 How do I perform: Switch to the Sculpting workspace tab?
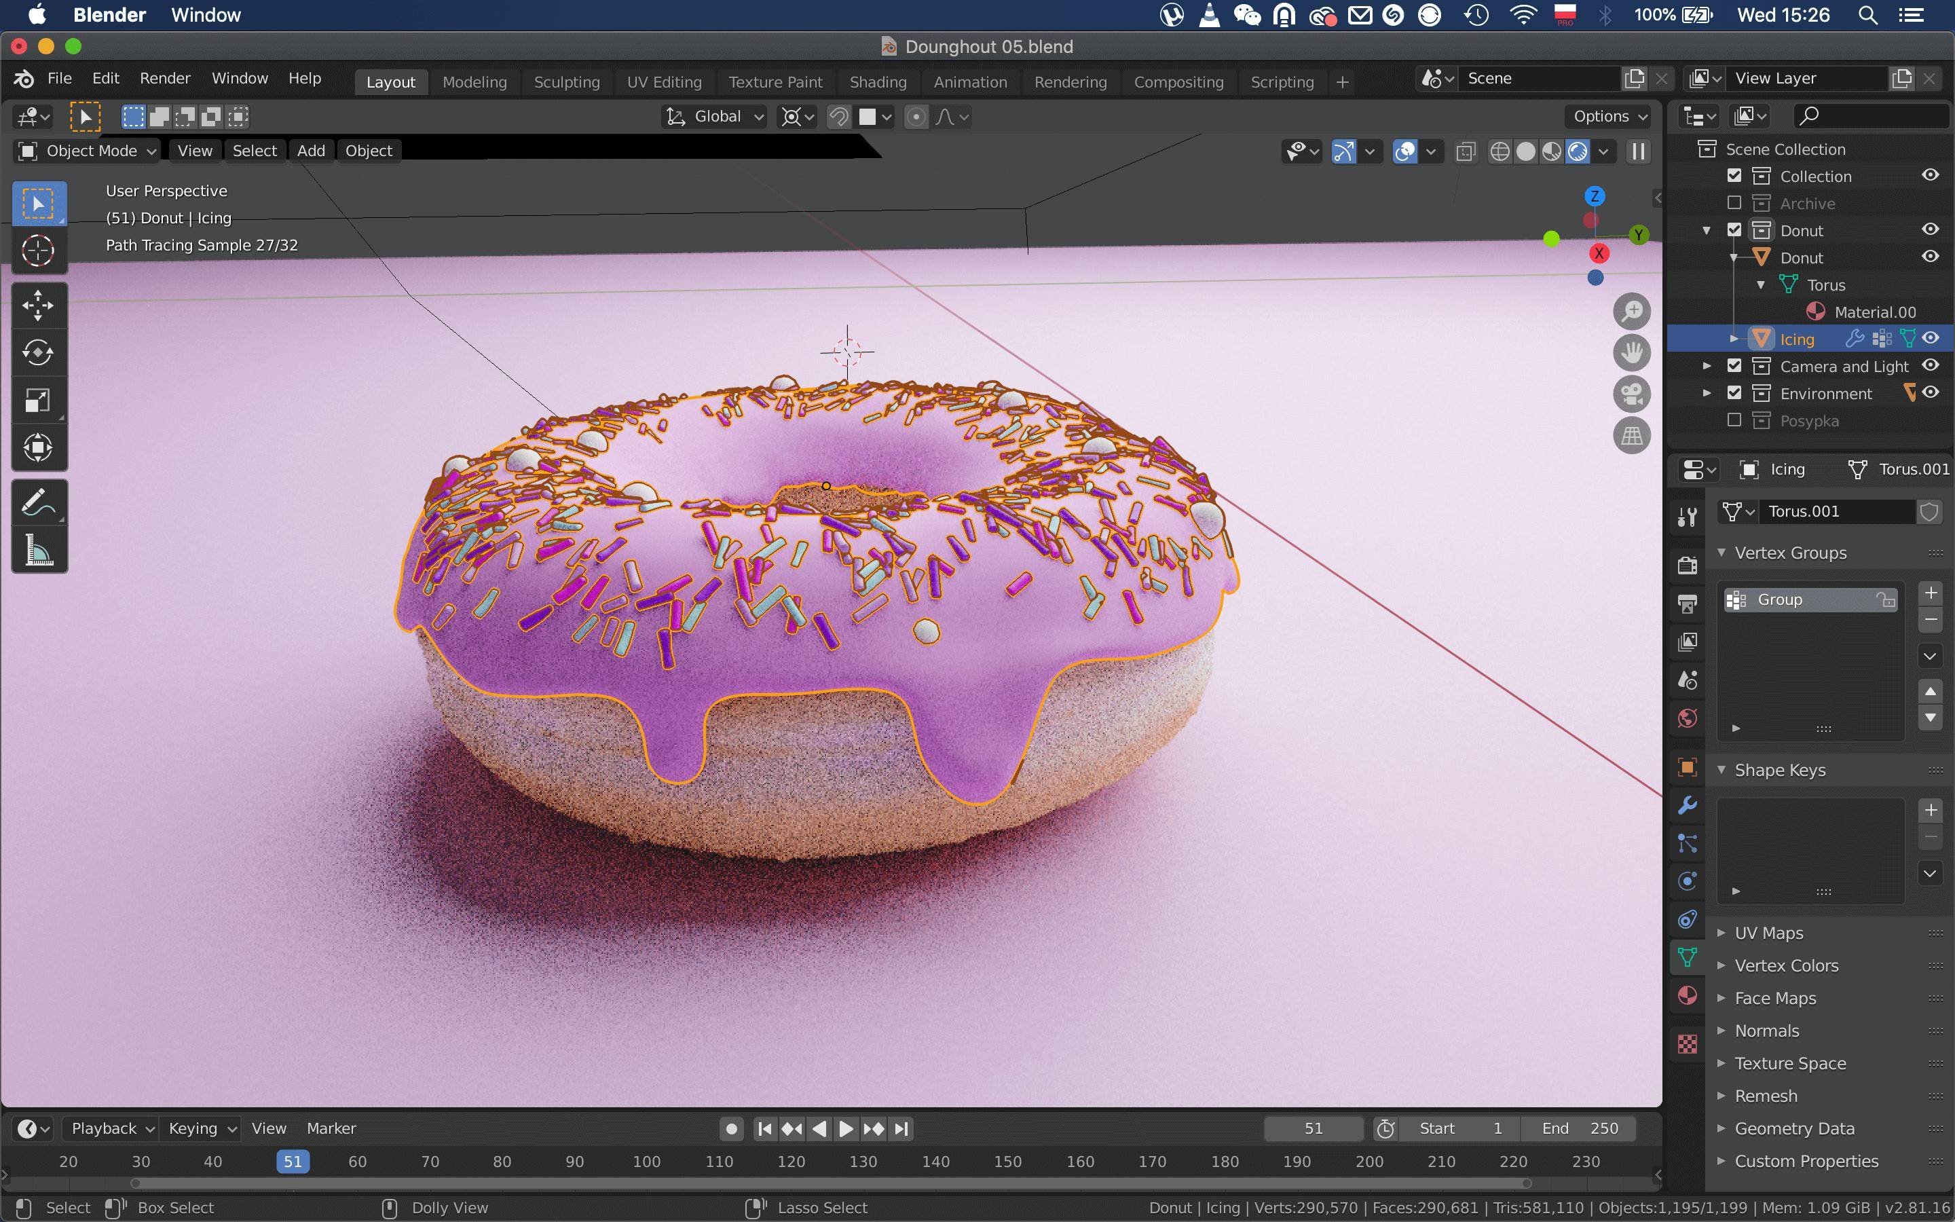click(566, 81)
